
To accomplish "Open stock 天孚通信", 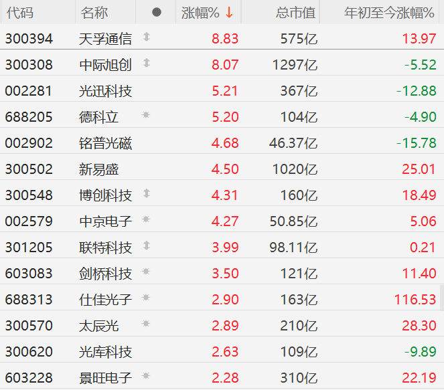I will coord(105,39).
